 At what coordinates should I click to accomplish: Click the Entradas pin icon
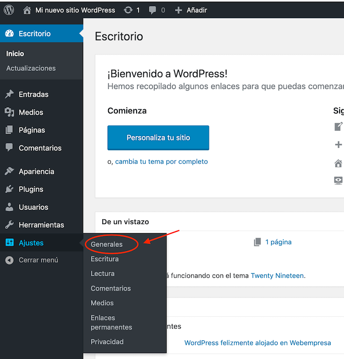click(9, 94)
